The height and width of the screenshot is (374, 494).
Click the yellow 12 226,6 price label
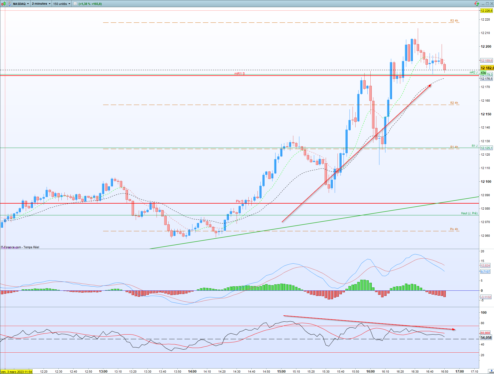[487, 11]
